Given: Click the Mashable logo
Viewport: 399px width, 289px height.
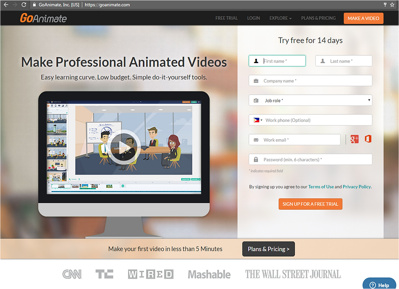Looking at the screenshot, I should click(x=209, y=275).
